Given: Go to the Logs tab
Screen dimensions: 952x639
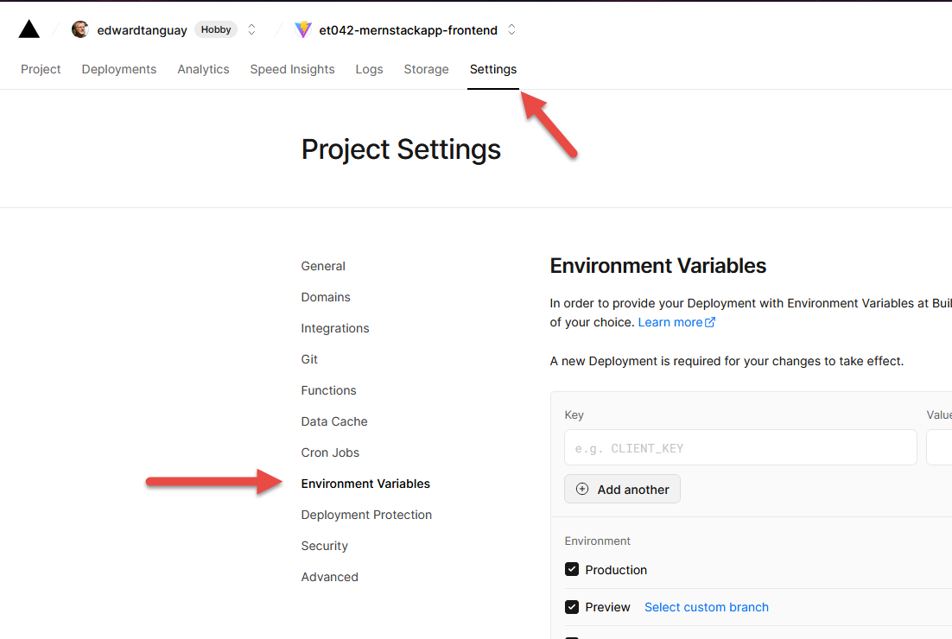Looking at the screenshot, I should [369, 69].
